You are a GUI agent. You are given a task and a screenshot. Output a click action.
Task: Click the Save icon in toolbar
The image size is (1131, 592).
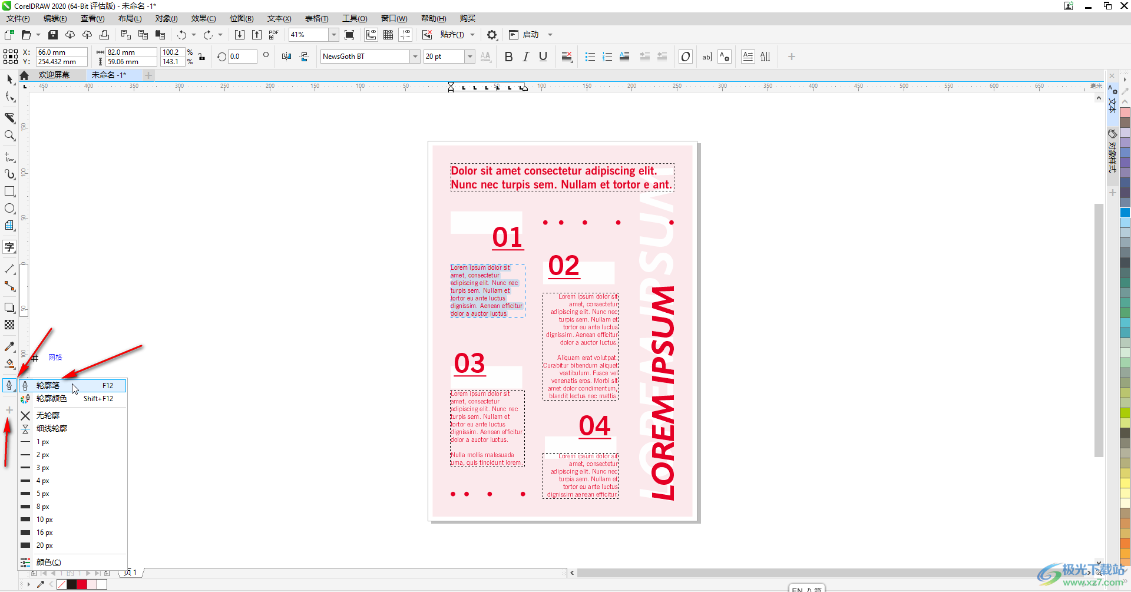[x=53, y=35]
